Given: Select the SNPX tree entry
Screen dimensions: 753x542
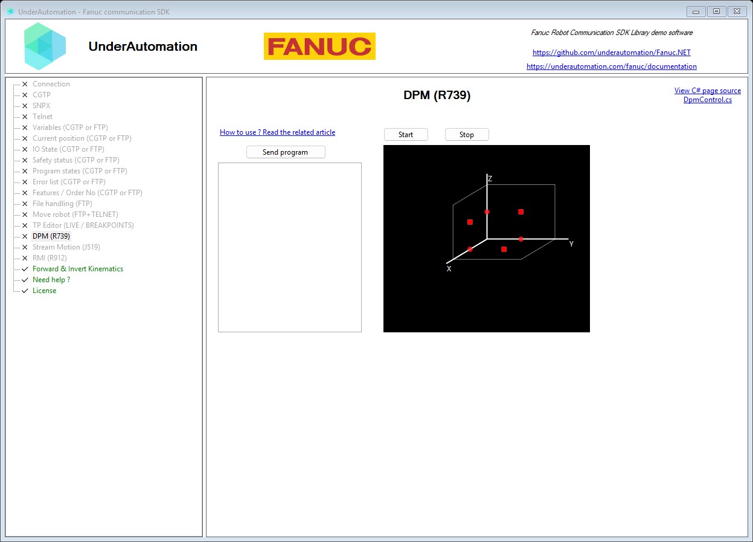Looking at the screenshot, I should point(42,106).
